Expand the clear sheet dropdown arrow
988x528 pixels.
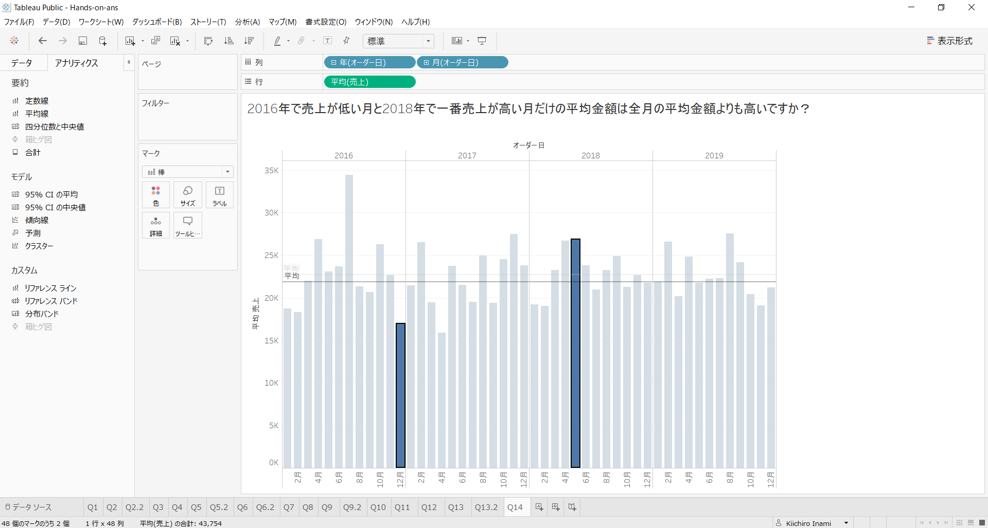(x=187, y=41)
